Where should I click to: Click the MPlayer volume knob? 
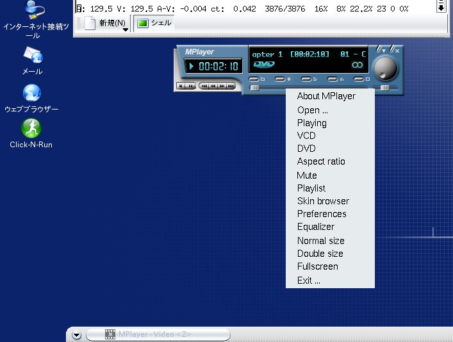point(385,67)
